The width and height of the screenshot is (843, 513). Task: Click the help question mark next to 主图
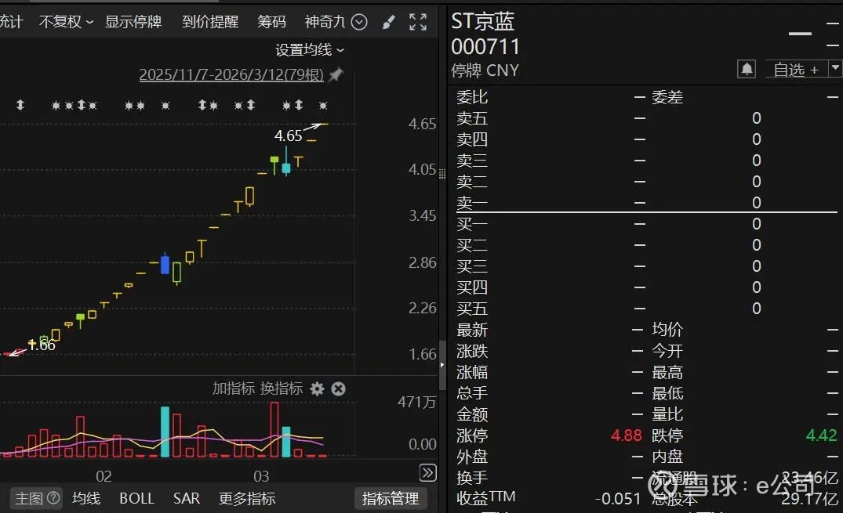click(53, 498)
